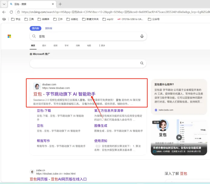210x184 pixels.
Task: Open the esp32 bookmark folder
Action: tap(108, 19)
